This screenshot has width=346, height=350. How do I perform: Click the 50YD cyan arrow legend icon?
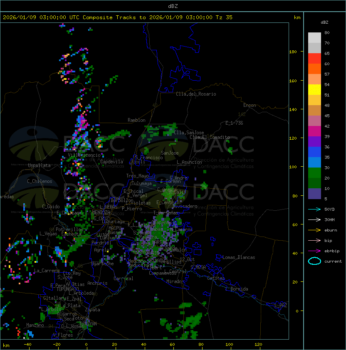click(314, 210)
